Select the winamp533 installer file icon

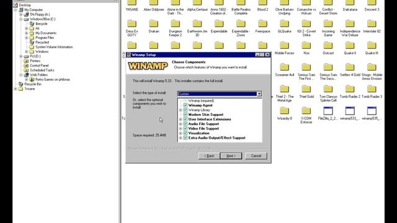tap(350, 111)
